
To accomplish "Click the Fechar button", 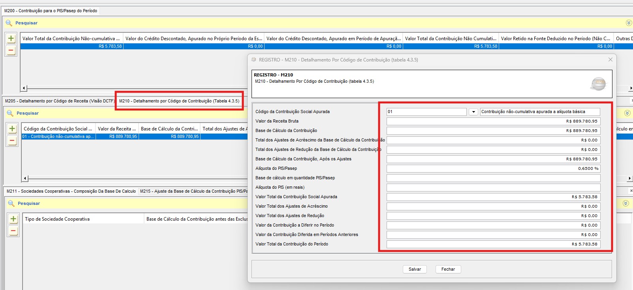I will coord(448,269).
